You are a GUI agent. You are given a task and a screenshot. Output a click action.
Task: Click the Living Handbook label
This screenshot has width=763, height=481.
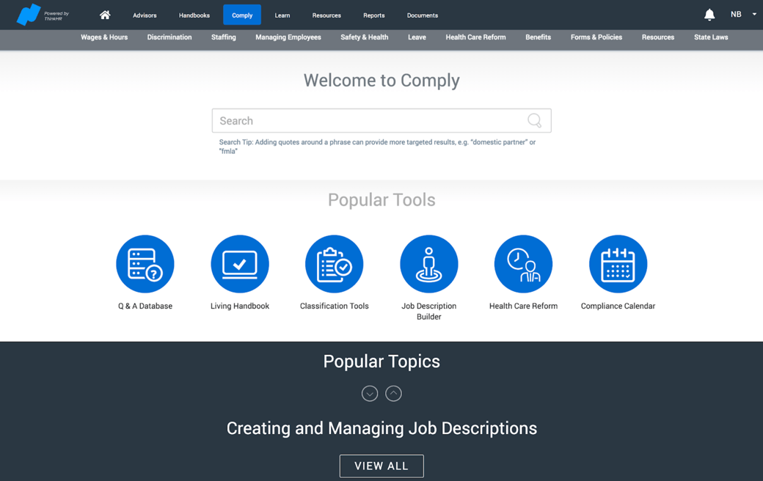click(240, 306)
